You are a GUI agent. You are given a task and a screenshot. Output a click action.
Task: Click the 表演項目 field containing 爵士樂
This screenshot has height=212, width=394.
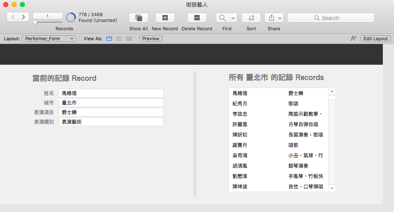[111, 112]
